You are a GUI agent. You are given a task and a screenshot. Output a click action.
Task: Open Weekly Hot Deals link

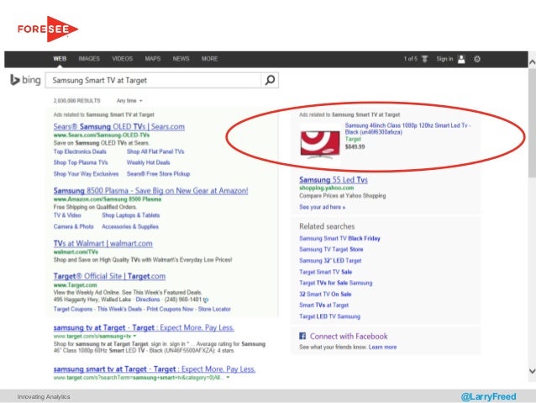[x=149, y=162]
